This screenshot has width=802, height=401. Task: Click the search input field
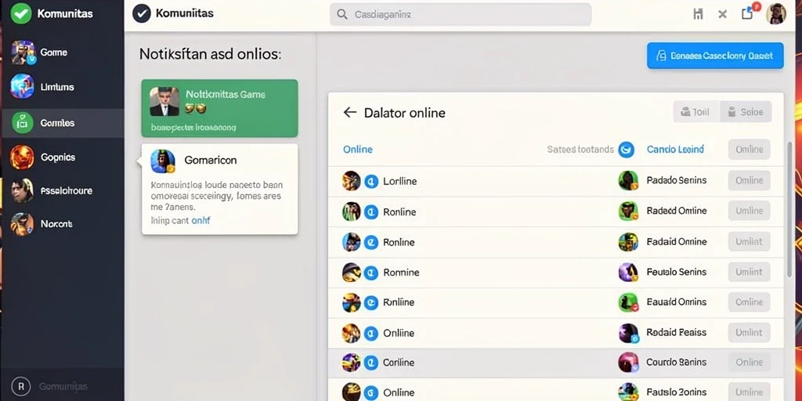461,14
